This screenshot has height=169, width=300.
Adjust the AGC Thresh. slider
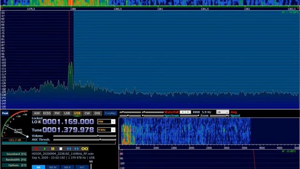[x=84, y=139]
